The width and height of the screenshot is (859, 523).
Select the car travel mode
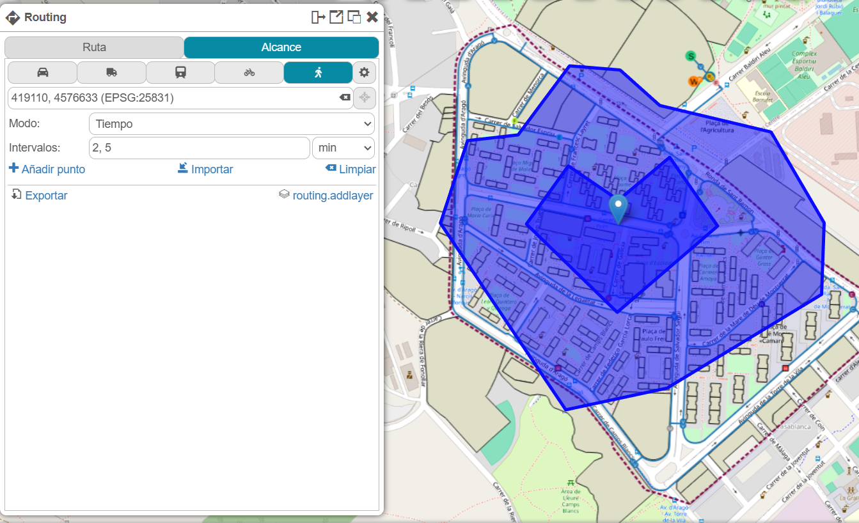pyautogui.click(x=42, y=73)
